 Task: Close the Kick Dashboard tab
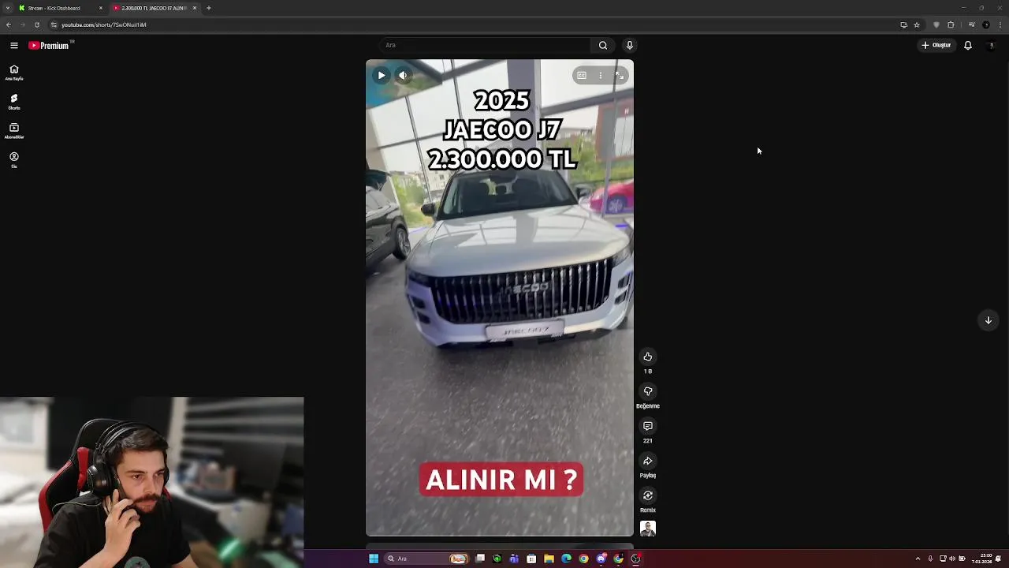click(101, 8)
